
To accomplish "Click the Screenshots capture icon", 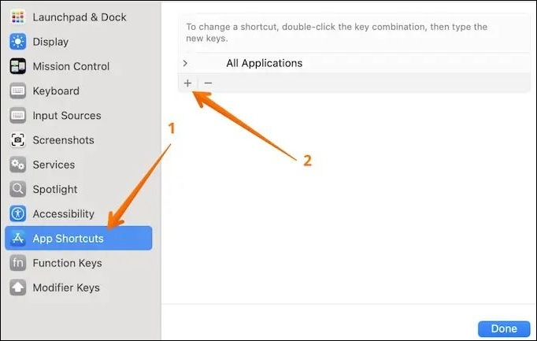I will 18,140.
